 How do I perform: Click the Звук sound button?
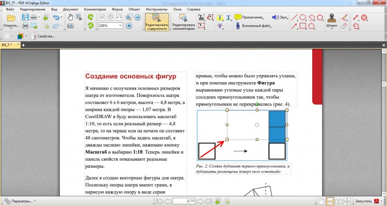pyautogui.click(x=280, y=17)
